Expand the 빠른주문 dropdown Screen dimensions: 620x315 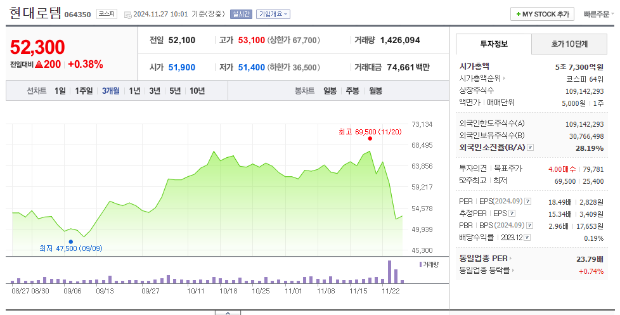pyautogui.click(x=598, y=14)
